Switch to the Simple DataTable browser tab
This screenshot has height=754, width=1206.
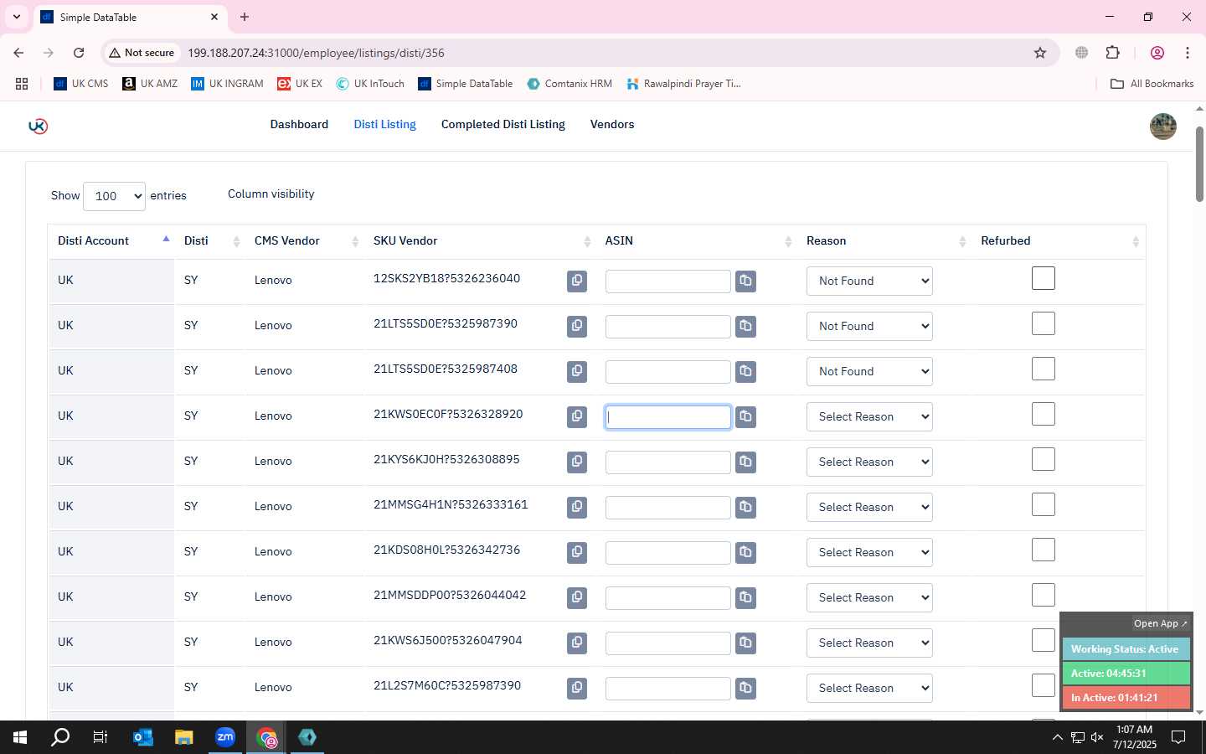click(x=130, y=17)
